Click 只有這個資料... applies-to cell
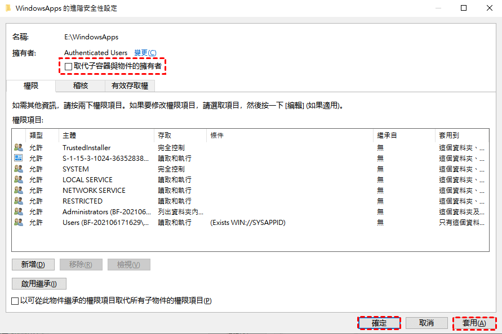The width and height of the screenshot is (502, 334). point(461,223)
